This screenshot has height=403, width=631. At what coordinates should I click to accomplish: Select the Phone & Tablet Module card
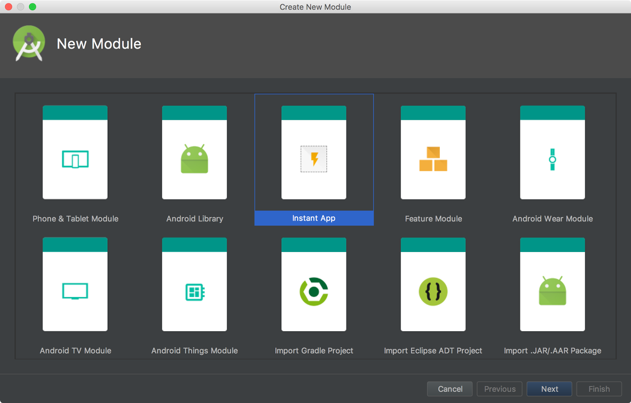[x=75, y=152]
